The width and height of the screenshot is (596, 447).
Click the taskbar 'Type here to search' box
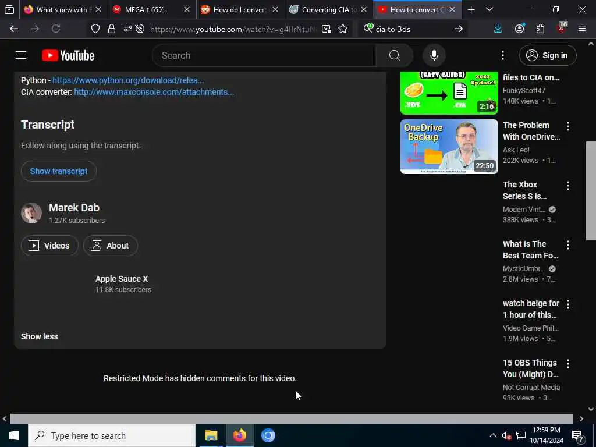(112, 435)
